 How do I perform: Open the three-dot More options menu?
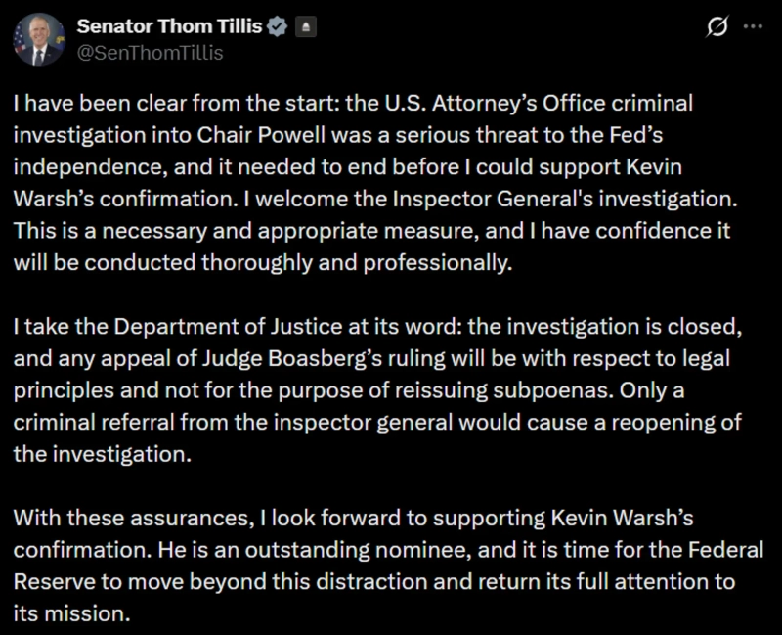pos(752,27)
